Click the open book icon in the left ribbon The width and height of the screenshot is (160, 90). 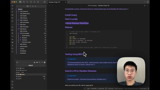tap(12, 48)
